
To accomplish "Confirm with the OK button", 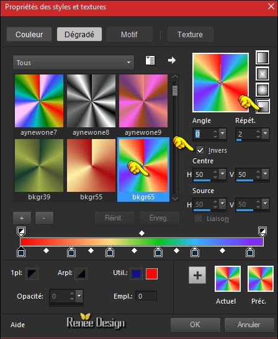I will click(195, 325).
